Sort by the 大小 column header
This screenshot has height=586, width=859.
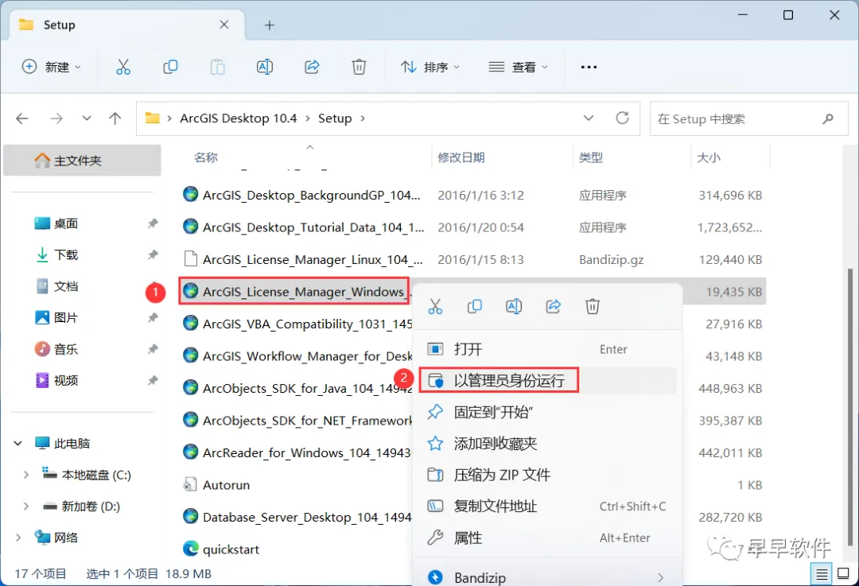coord(709,157)
